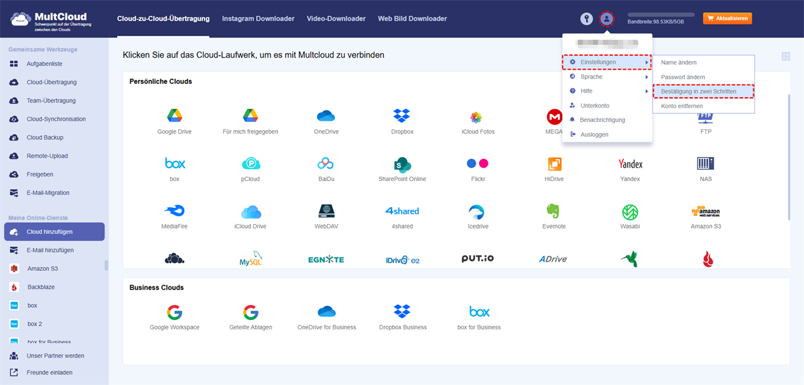Image resolution: width=804 pixels, height=385 pixels.
Task: Select box for Business icon
Action: 479,312
